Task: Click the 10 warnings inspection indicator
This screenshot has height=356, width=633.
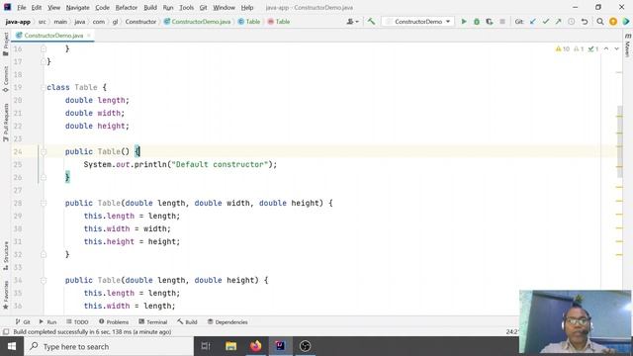Action: [x=563, y=48]
